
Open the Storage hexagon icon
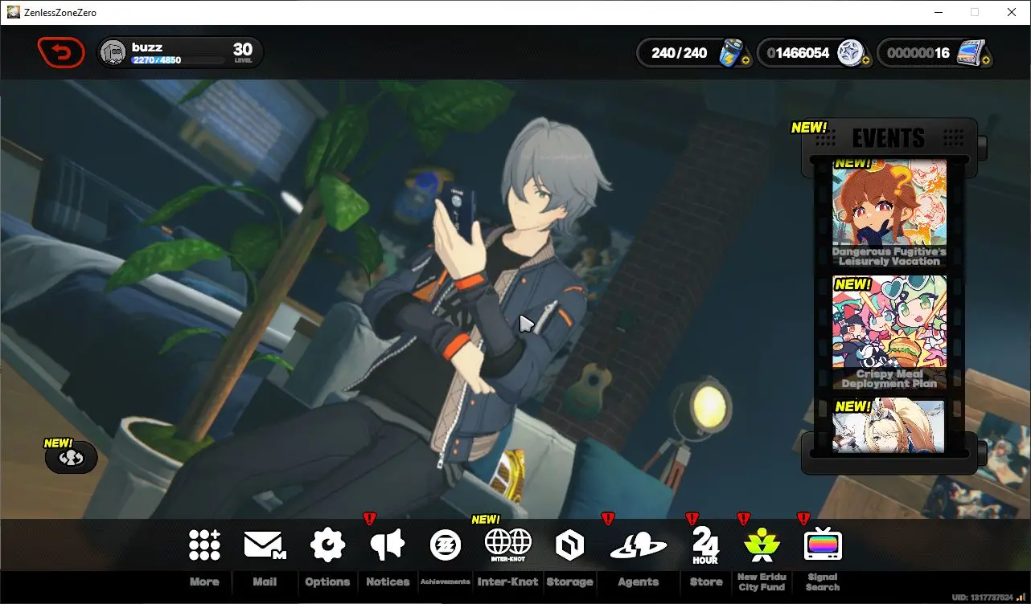[x=569, y=545]
